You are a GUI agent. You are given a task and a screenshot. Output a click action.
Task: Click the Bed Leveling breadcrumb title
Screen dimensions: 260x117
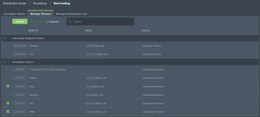click(x=62, y=3)
